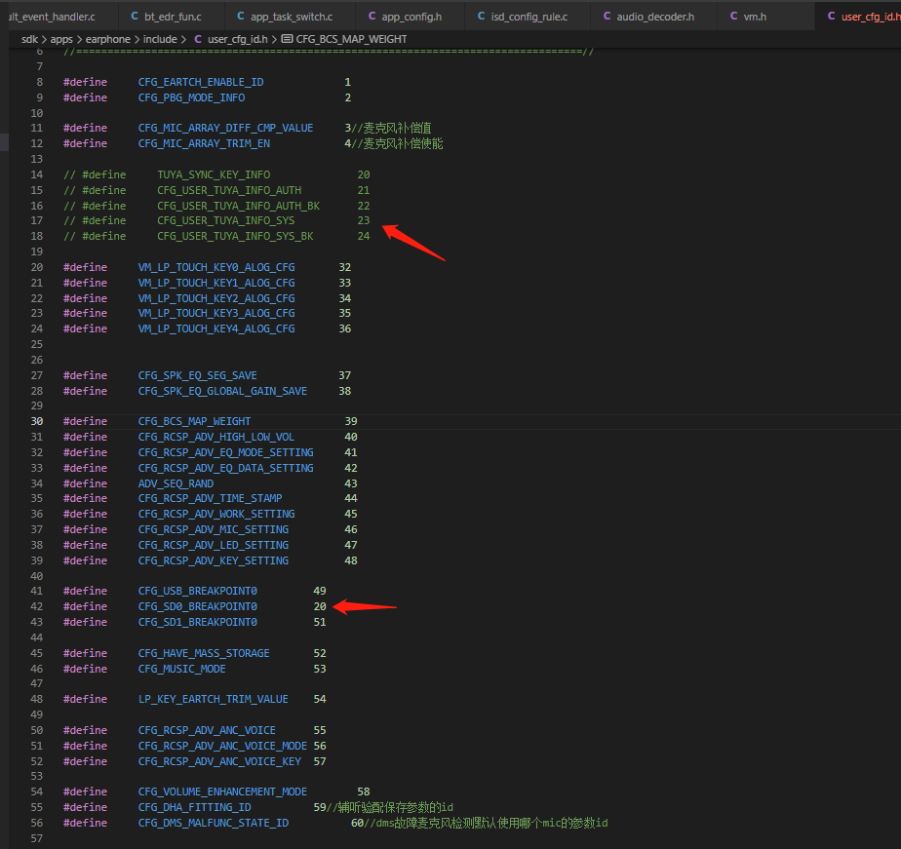Click the C file icon in the breadcrumb

click(198, 39)
